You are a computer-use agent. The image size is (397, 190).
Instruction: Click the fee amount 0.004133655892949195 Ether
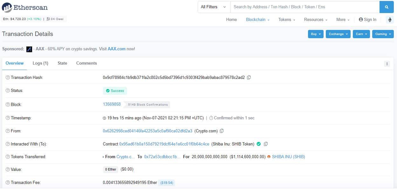pos(130,182)
